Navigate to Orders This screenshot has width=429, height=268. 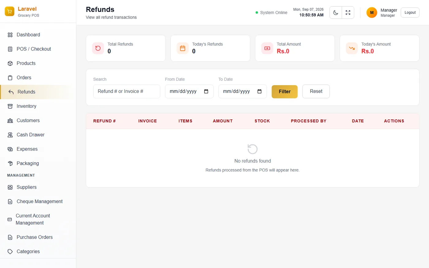pyautogui.click(x=38, y=77)
